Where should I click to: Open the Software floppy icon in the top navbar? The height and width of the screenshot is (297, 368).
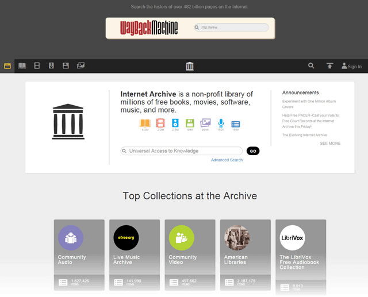pos(66,66)
